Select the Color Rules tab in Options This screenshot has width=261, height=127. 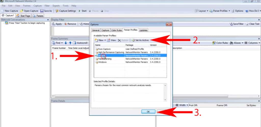116,30
